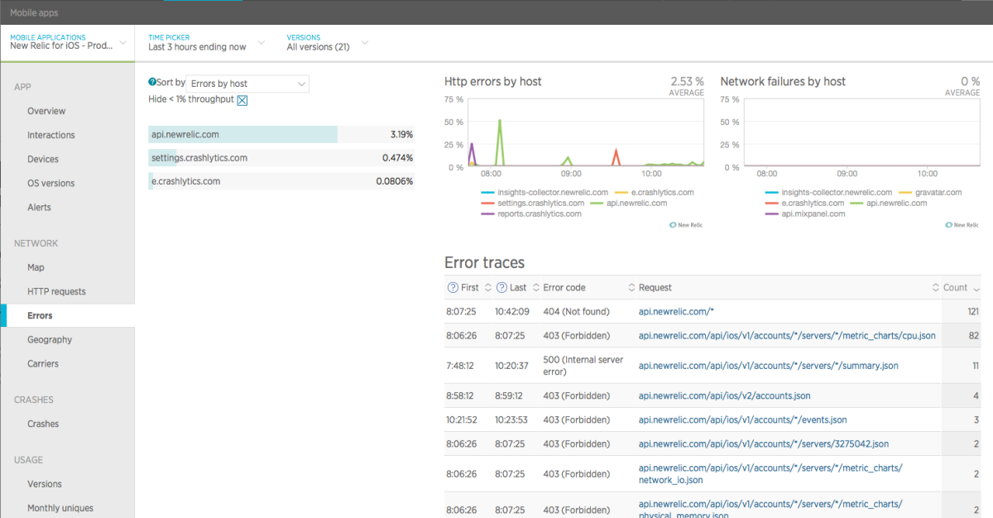This screenshot has height=518, width=993.
Task: Click the 500 (Internal server error) cell
Action: pos(583,365)
